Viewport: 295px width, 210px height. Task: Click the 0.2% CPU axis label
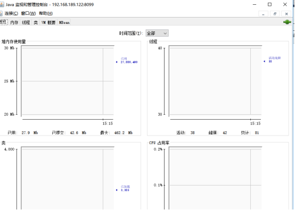(x=158, y=149)
